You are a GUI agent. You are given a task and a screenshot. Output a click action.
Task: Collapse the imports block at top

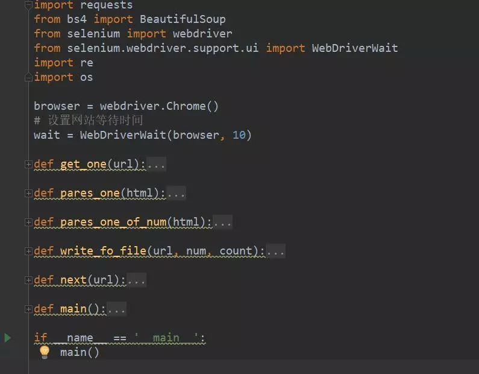pos(28,5)
